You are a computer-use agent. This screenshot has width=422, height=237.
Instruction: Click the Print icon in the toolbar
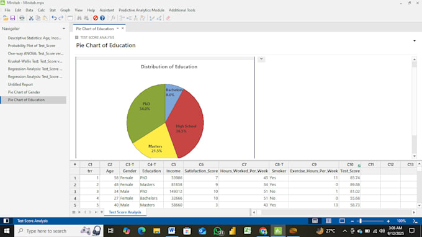pyautogui.click(x=22, y=18)
